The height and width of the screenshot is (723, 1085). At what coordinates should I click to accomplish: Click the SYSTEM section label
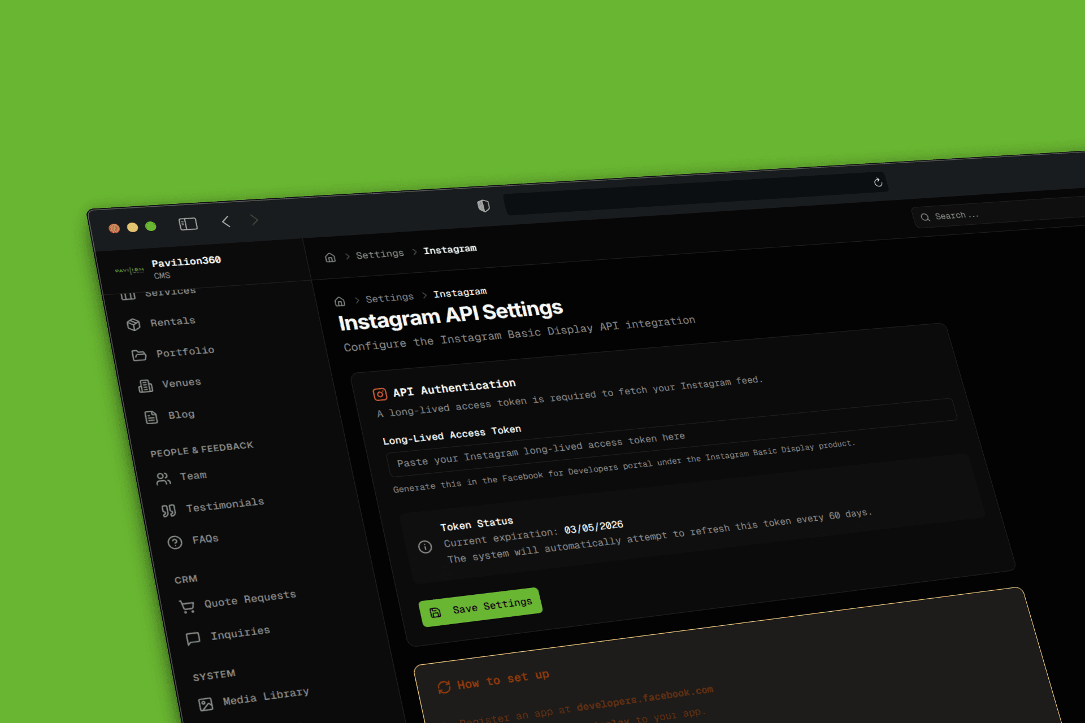(x=214, y=675)
